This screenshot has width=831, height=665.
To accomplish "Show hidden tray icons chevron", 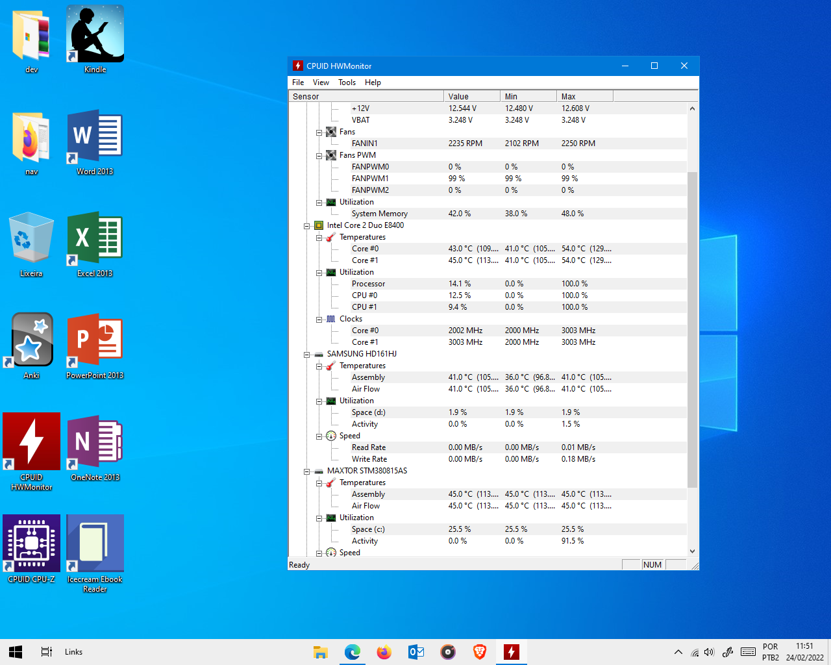I will pyautogui.click(x=678, y=652).
